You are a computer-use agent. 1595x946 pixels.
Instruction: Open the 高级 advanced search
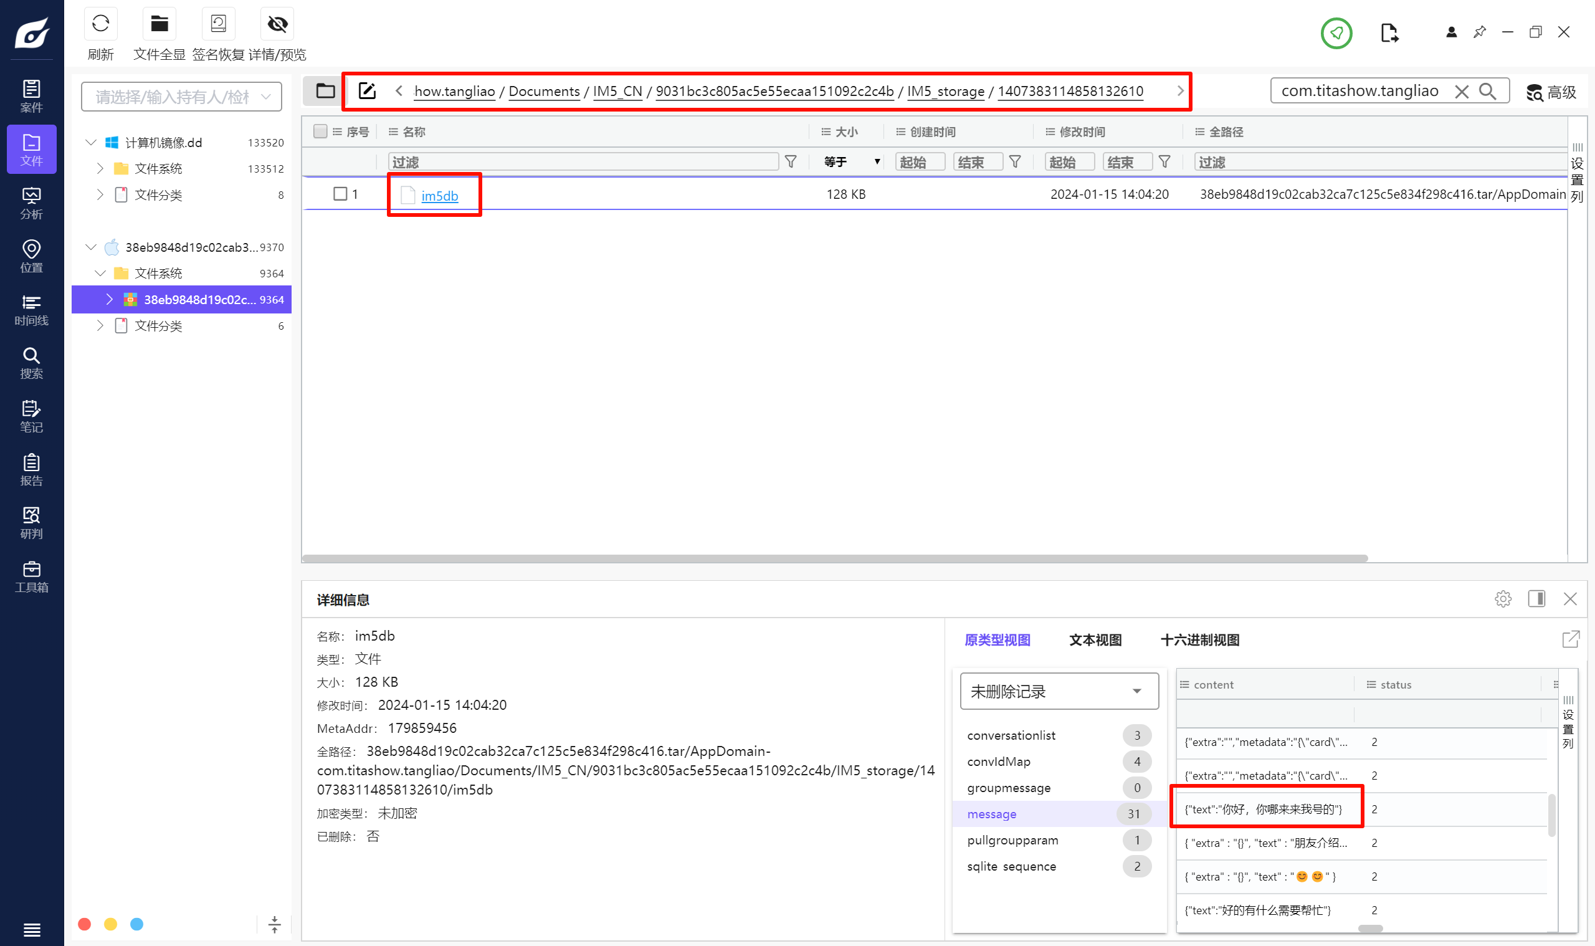coord(1551,92)
